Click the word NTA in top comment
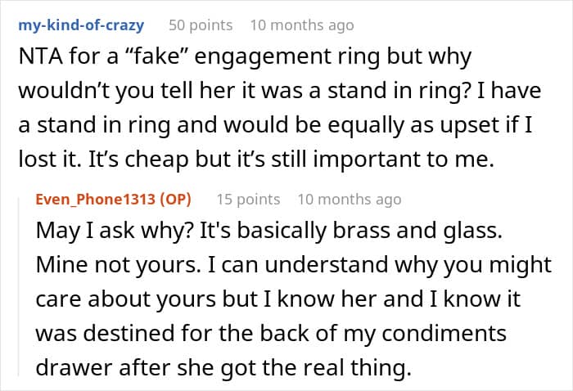This screenshot has height=391, width=573. 40,56
